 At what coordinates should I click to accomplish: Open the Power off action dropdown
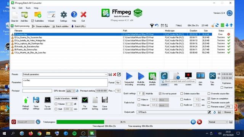[26, 122]
